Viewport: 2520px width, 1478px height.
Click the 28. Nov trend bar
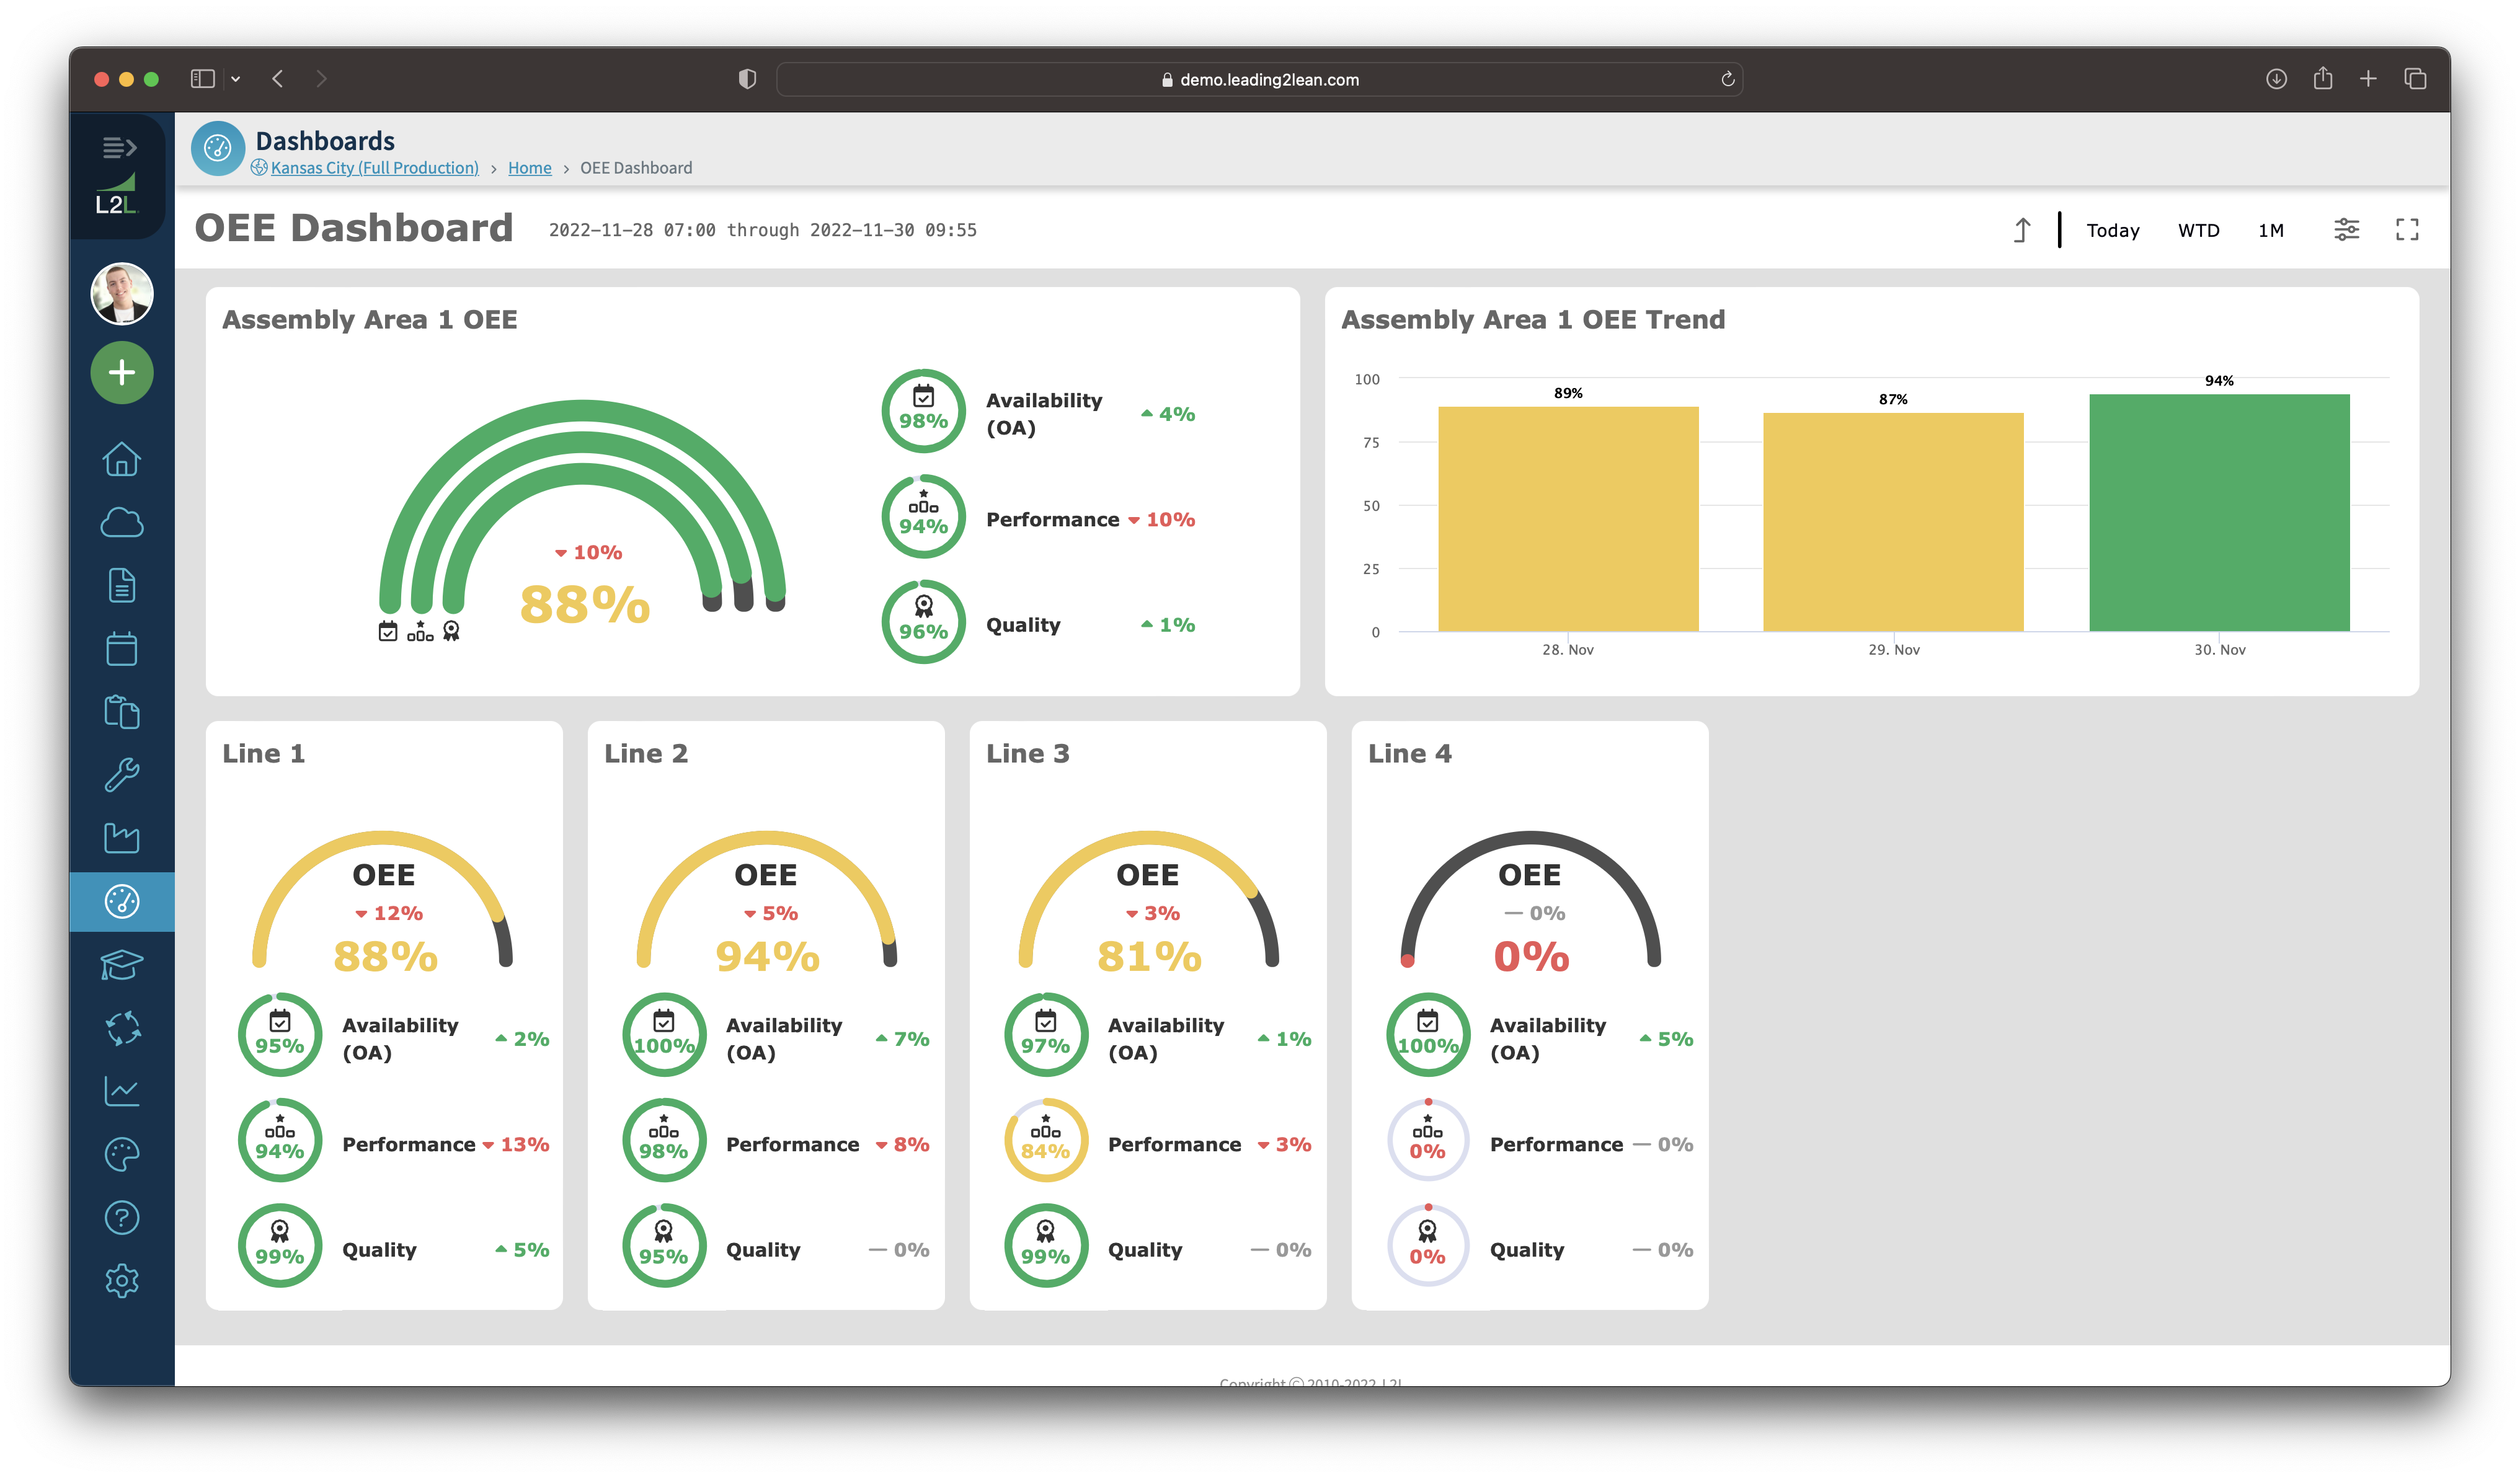tap(1568, 518)
